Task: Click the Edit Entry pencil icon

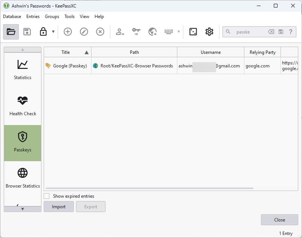Action: coord(84,32)
